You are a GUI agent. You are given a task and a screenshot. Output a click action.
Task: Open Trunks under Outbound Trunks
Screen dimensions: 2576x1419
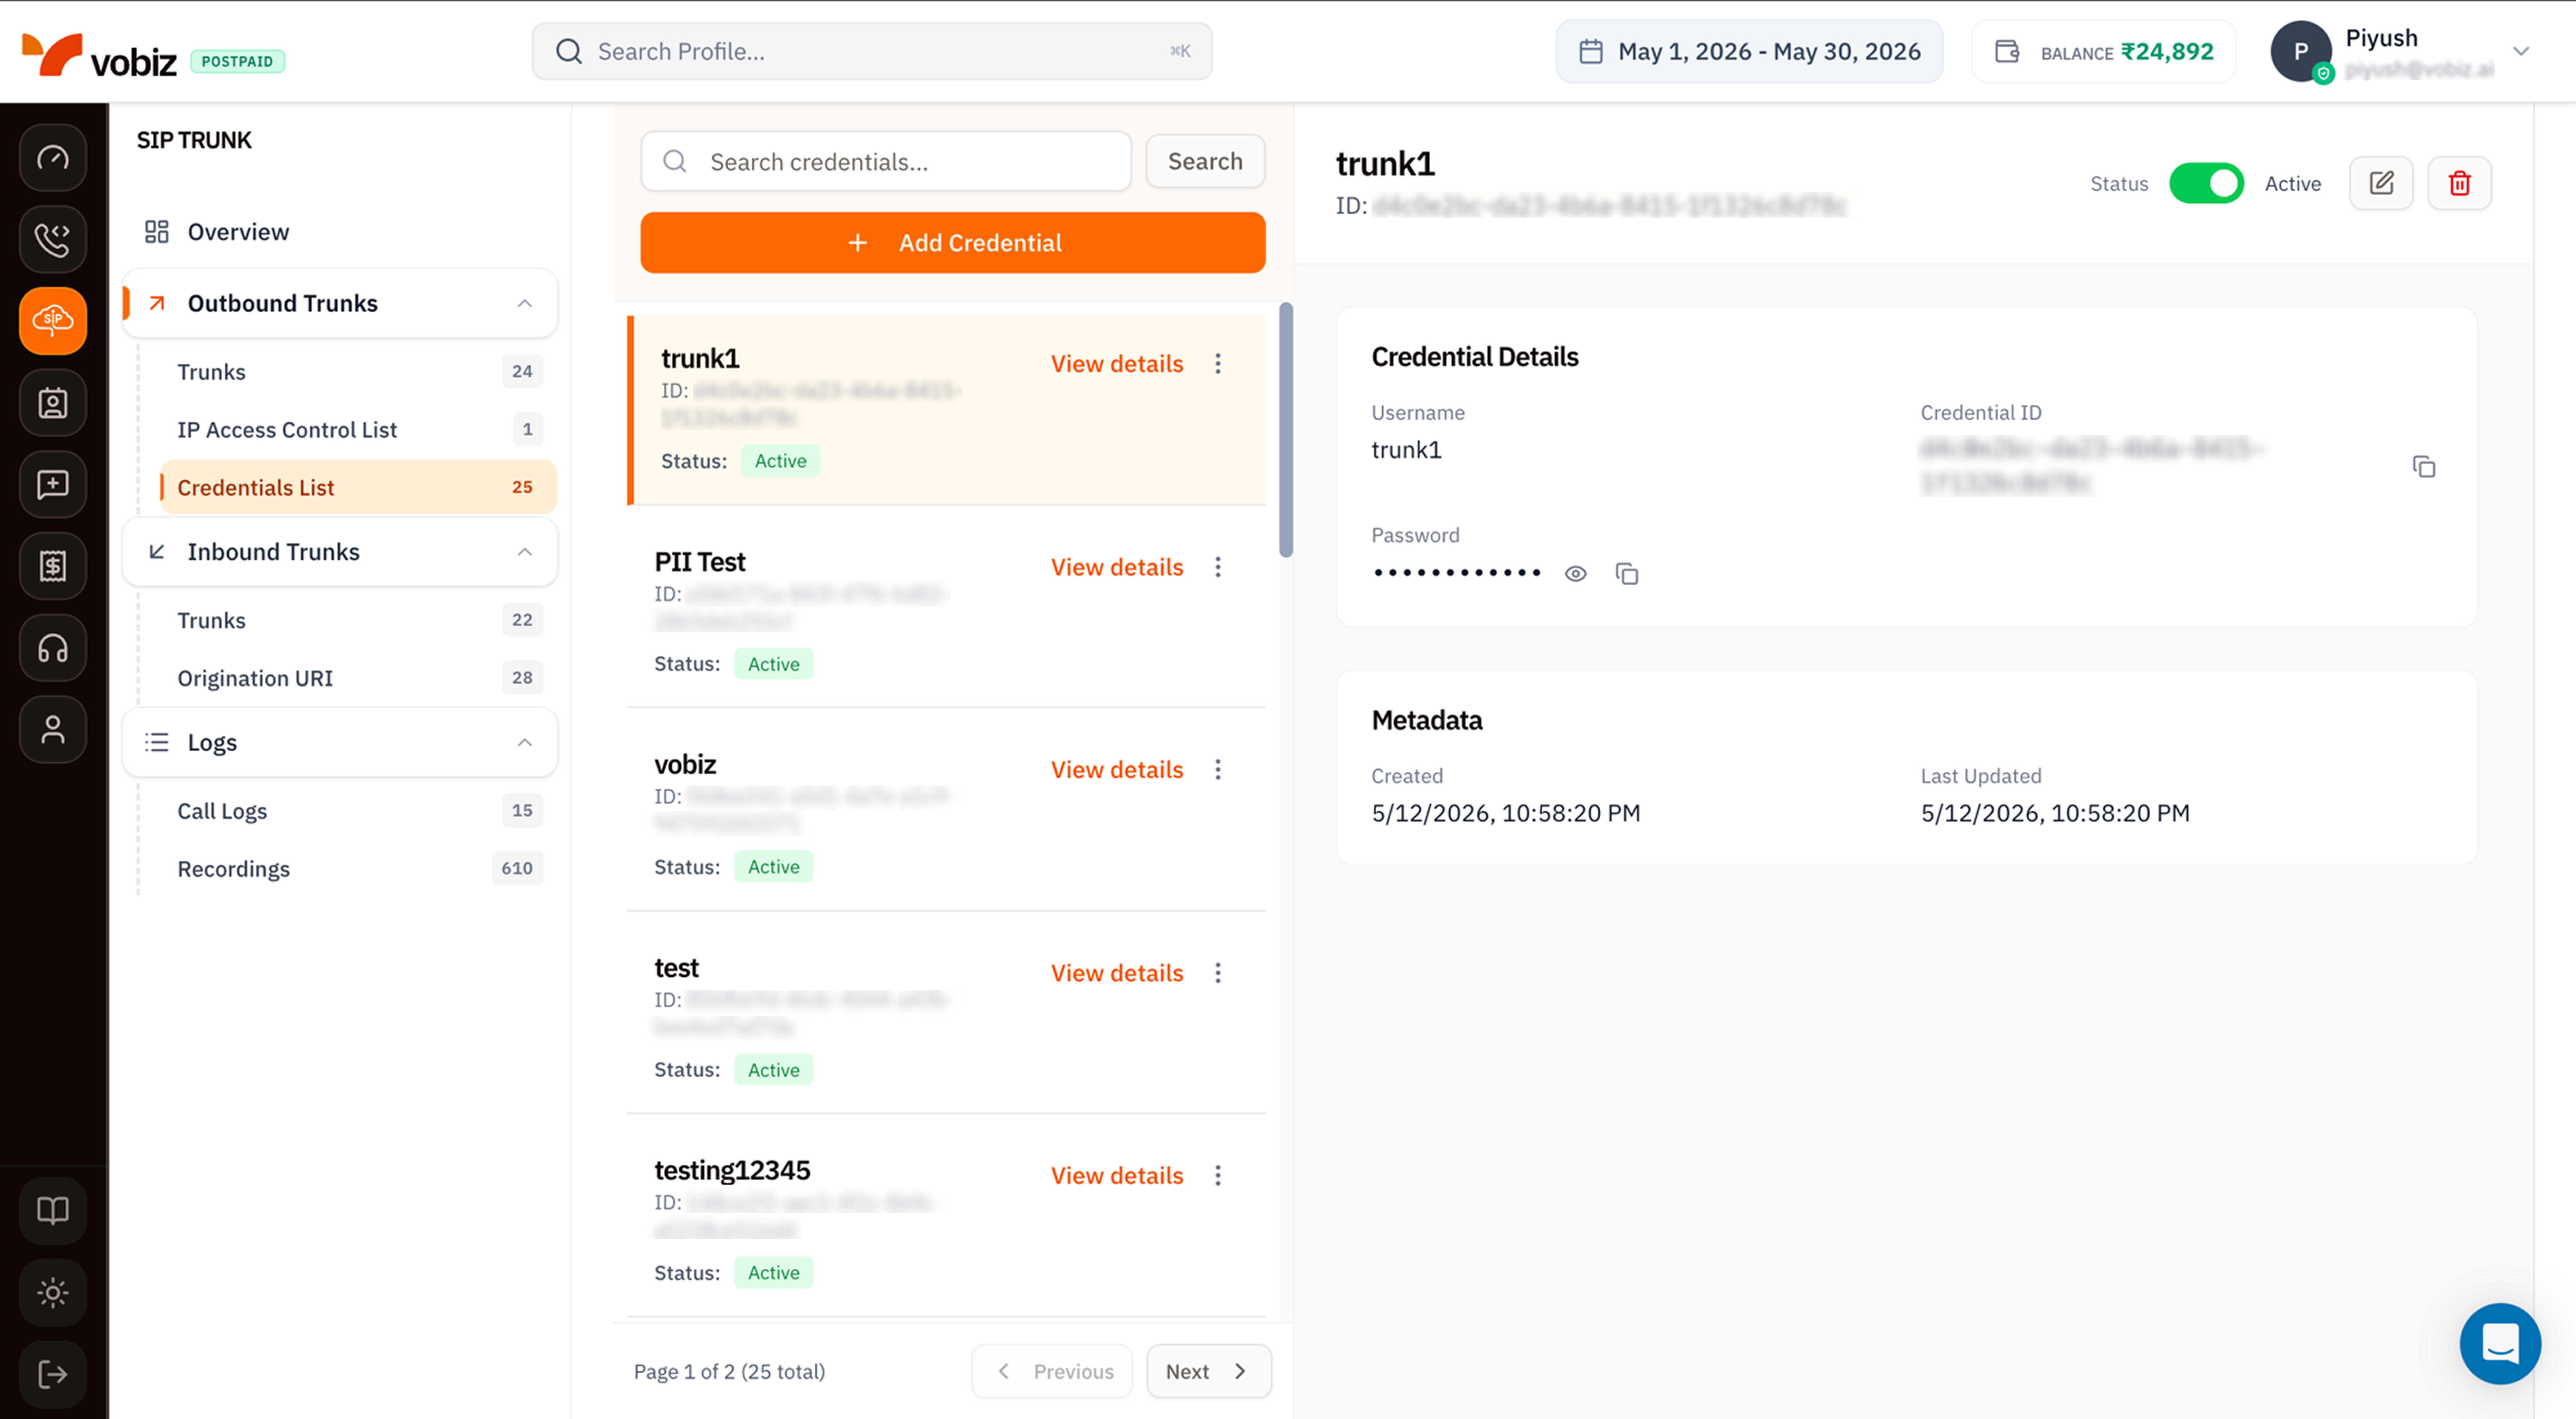tap(360, 372)
